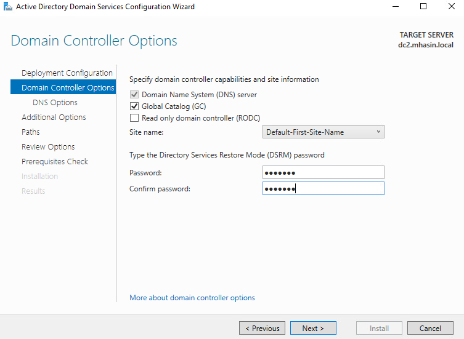Close the Active Directory wizard window
This screenshot has height=339, width=464.
[451, 6]
